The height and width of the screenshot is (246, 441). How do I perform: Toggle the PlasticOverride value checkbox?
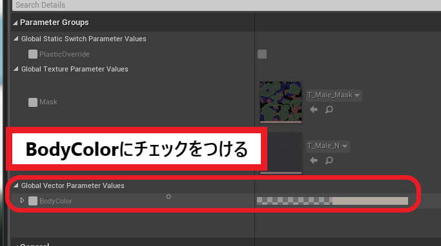click(x=262, y=54)
